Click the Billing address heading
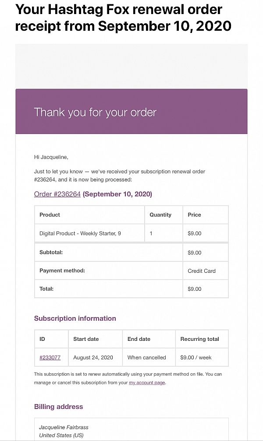263x441 pixels. (58, 407)
